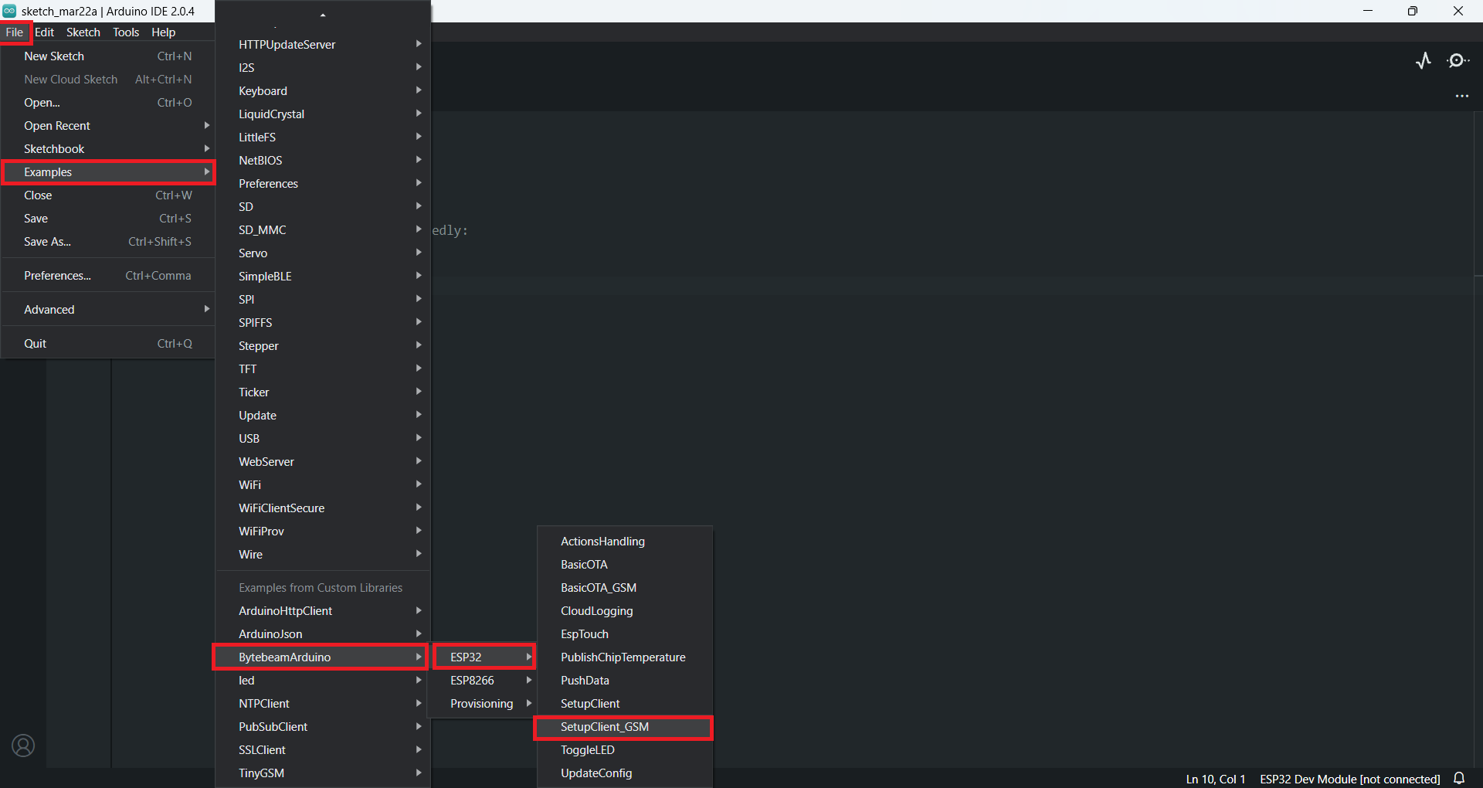
Task: Expand LiquidCrystal examples
Action: 323,114
